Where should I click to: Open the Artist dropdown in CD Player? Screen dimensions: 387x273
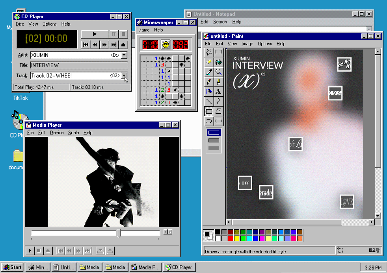(x=125, y=55)
